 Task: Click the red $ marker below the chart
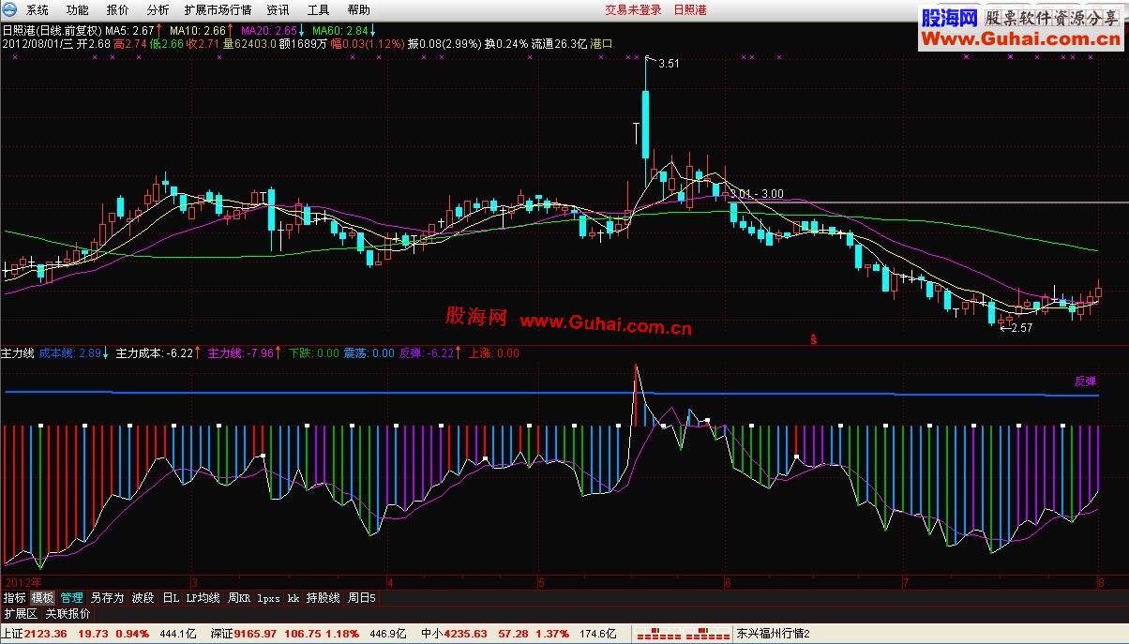click(812, 338)
